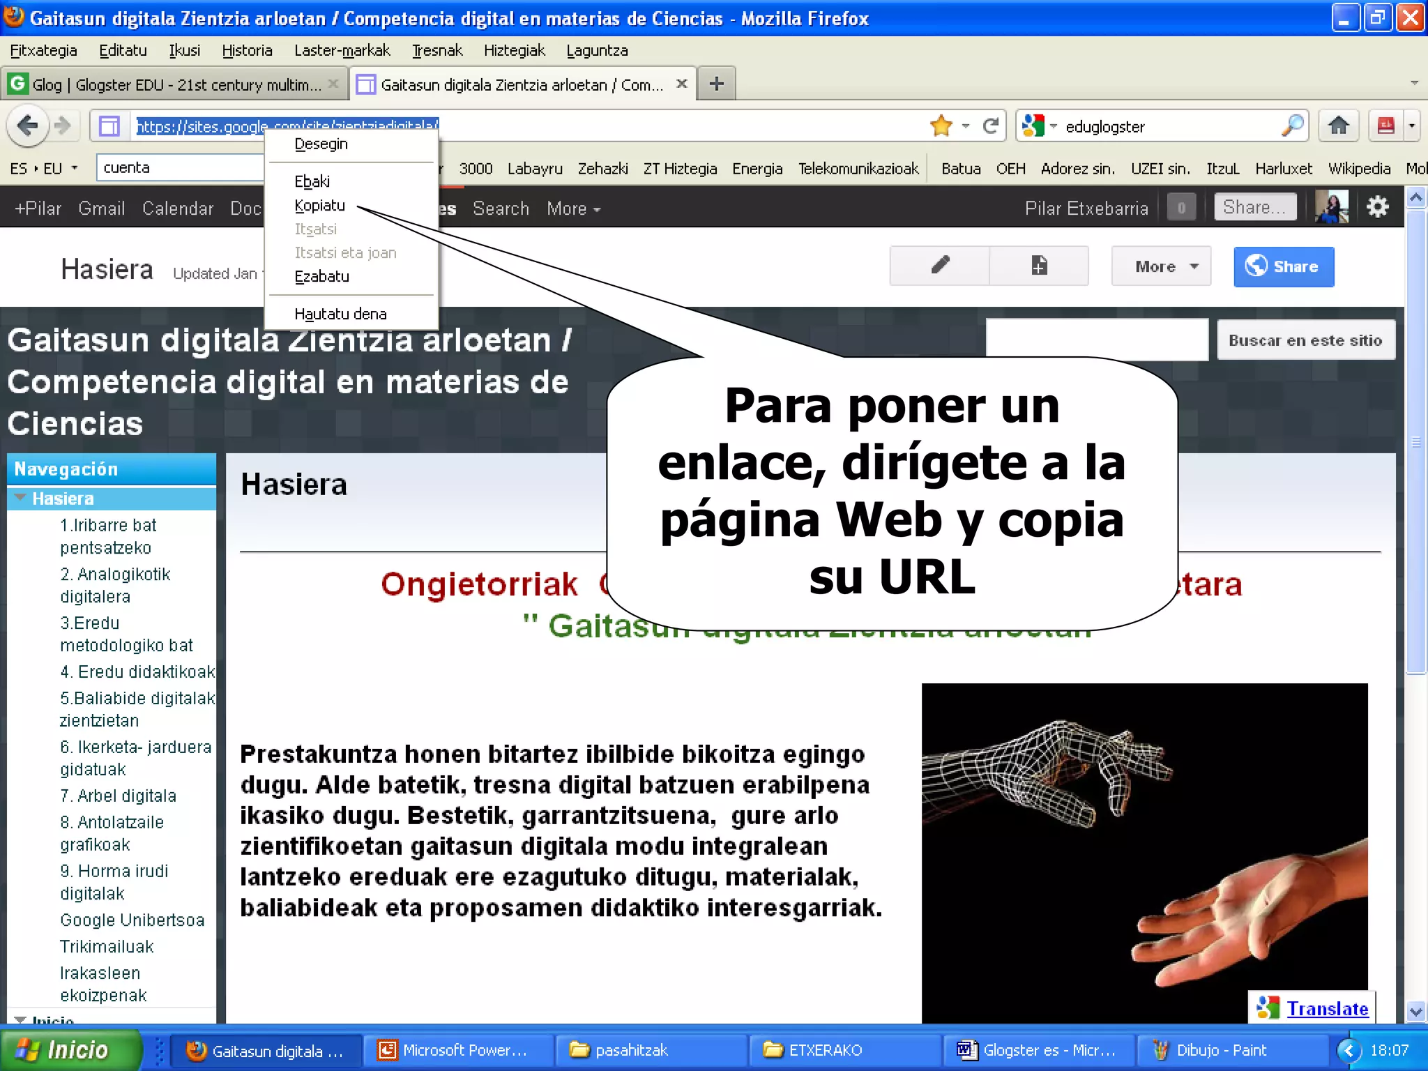Image resolution: width=1428 pixels, height=1071 pixels.
Task: Open the Historia menu
Action: (247, 50)
